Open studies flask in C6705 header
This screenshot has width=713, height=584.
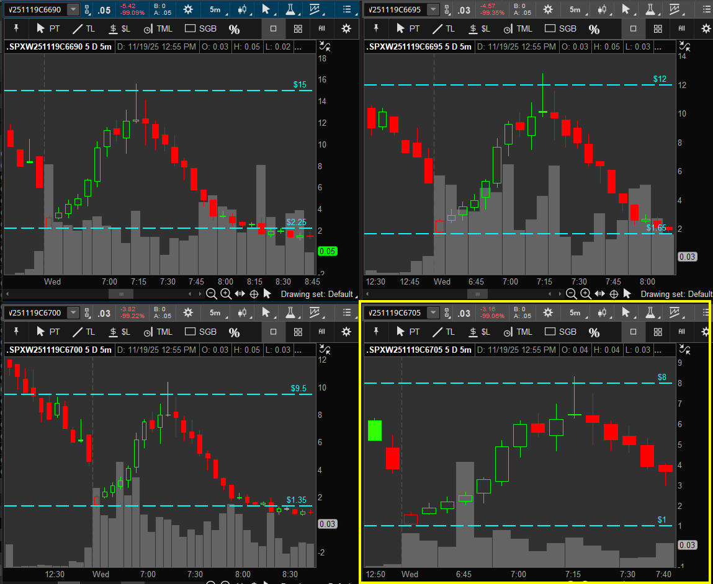pyautogui.click(x=650, y=312)
